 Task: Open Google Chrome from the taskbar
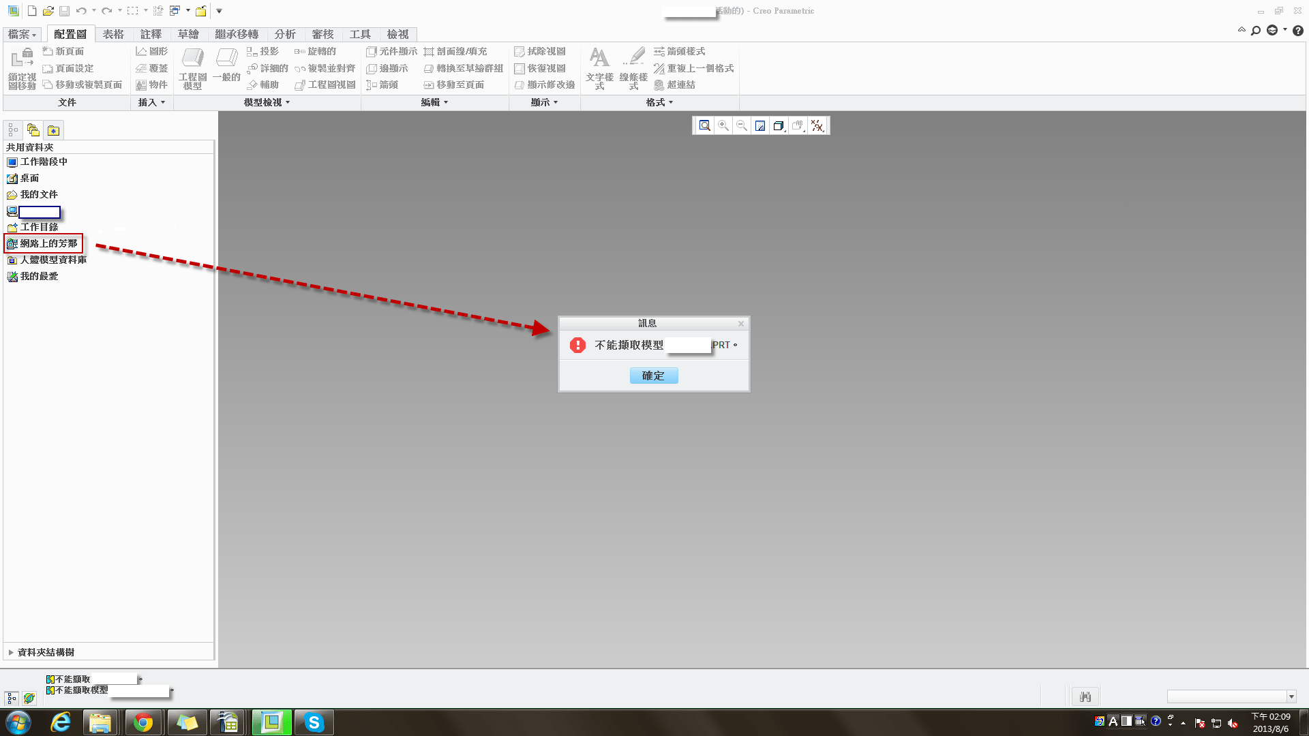[x=142, y=722]
